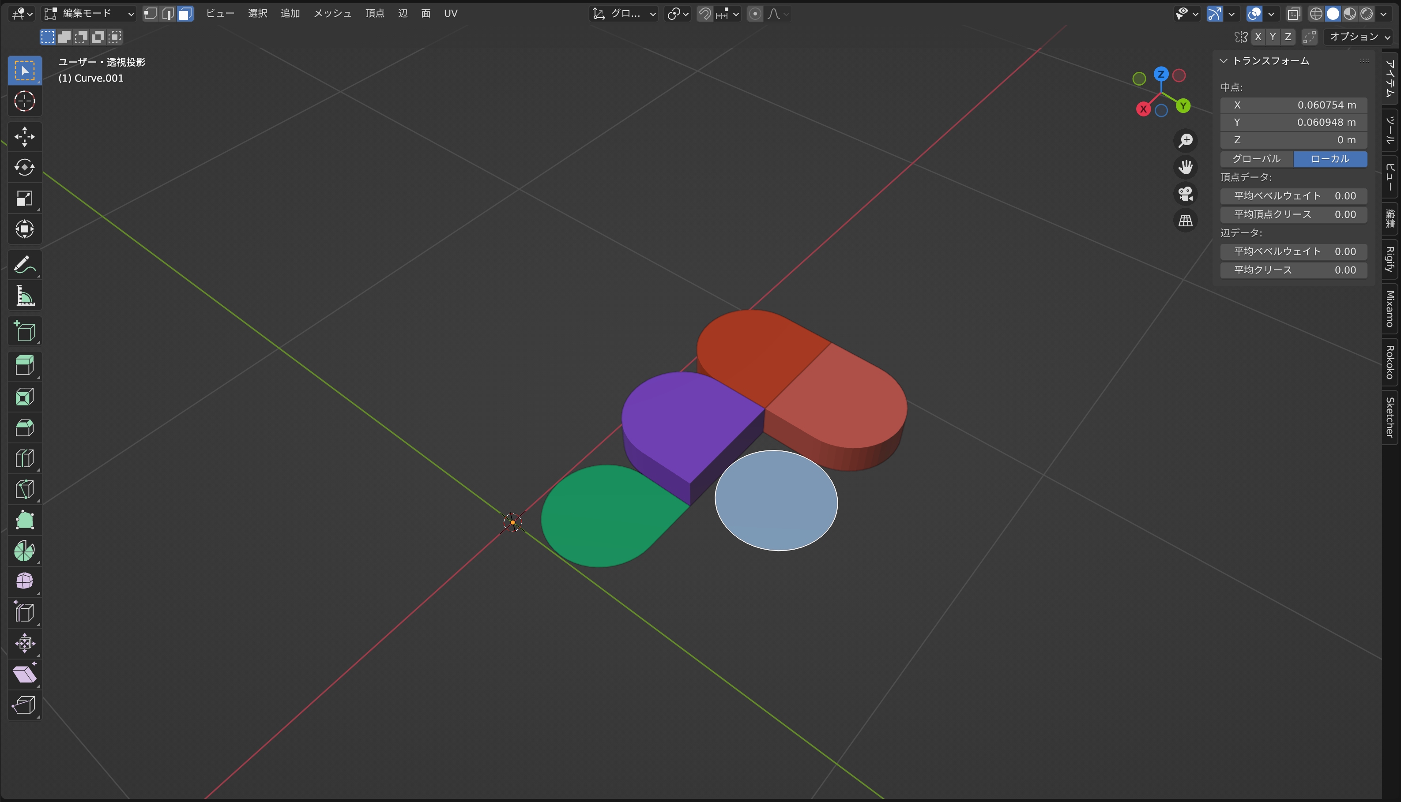Screen dimensions: 1401x802
Task: Select the Poly Build tool
Action: pos(24,520)
